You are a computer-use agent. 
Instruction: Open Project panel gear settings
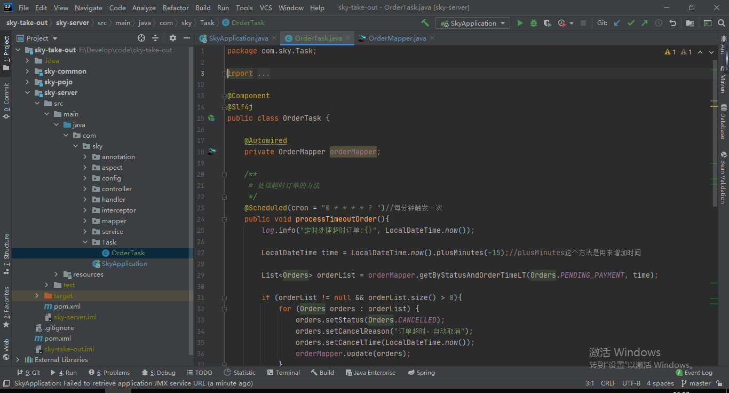(172, 38)
